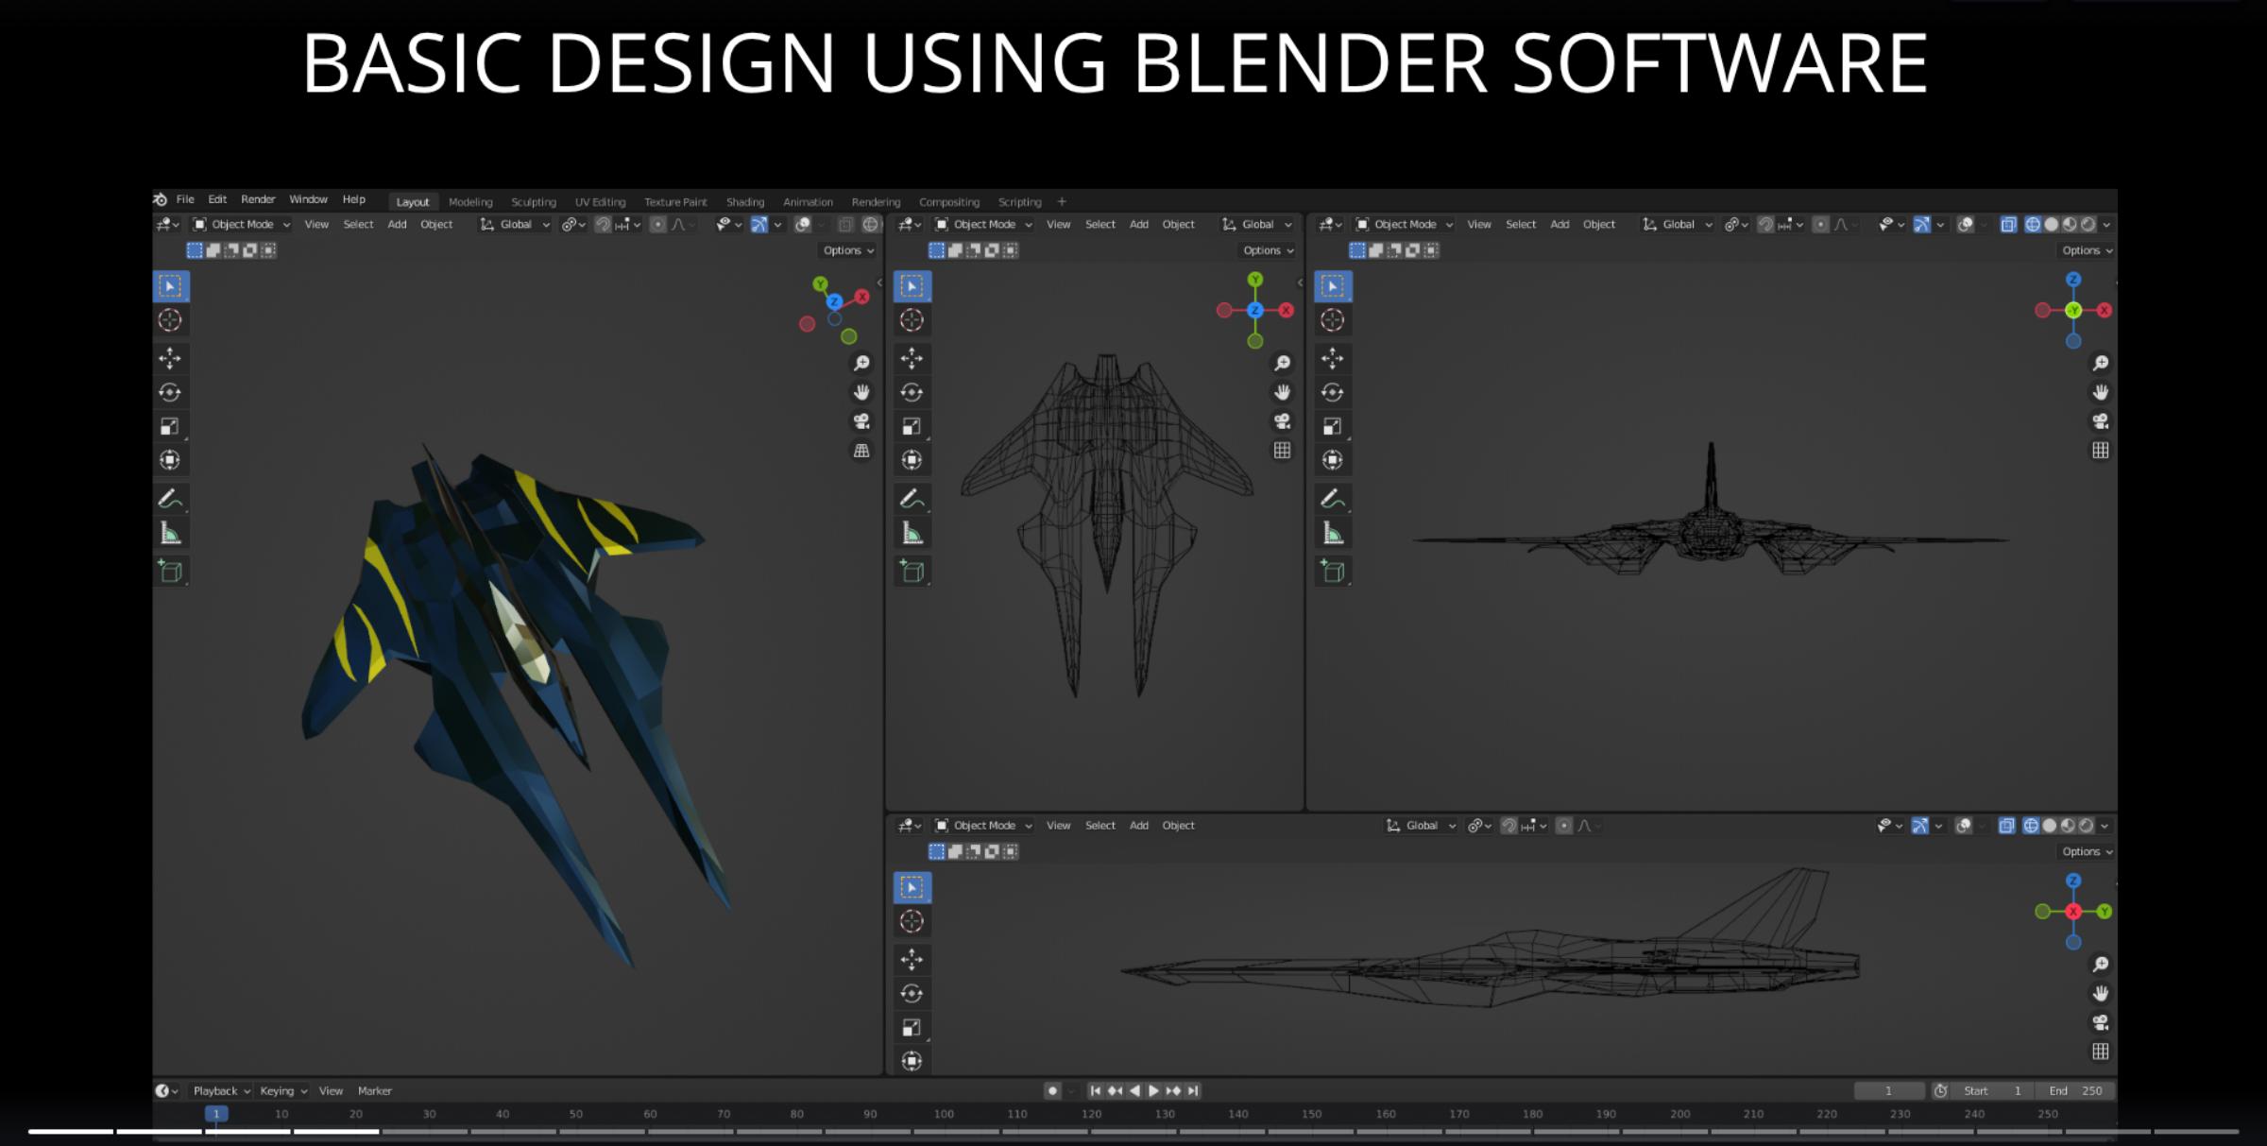The width and height of the screenshot is (2267, 1146).
Task: Add a new workspace with the plus button
Action: [x=1062, y=201]
